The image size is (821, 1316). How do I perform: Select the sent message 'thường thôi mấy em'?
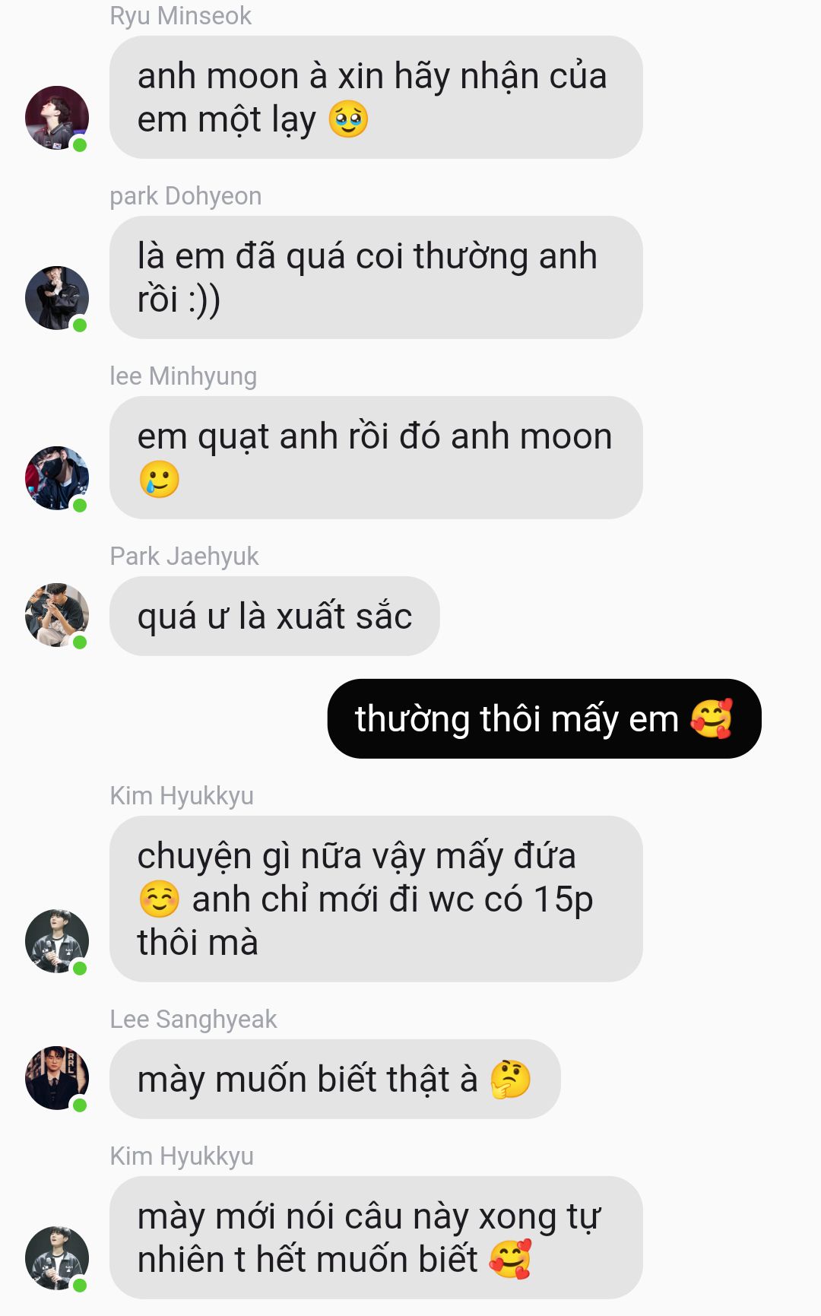point(544,718)
